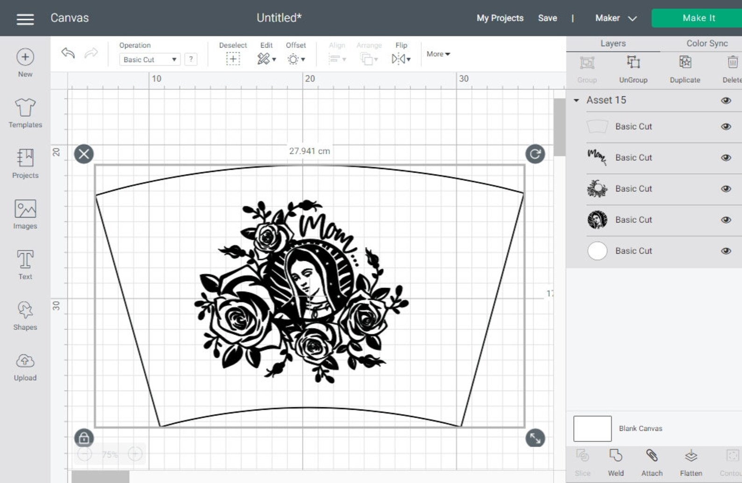UnGroup the selected layers
Screen dimensions: 742x483
(633, 69)
